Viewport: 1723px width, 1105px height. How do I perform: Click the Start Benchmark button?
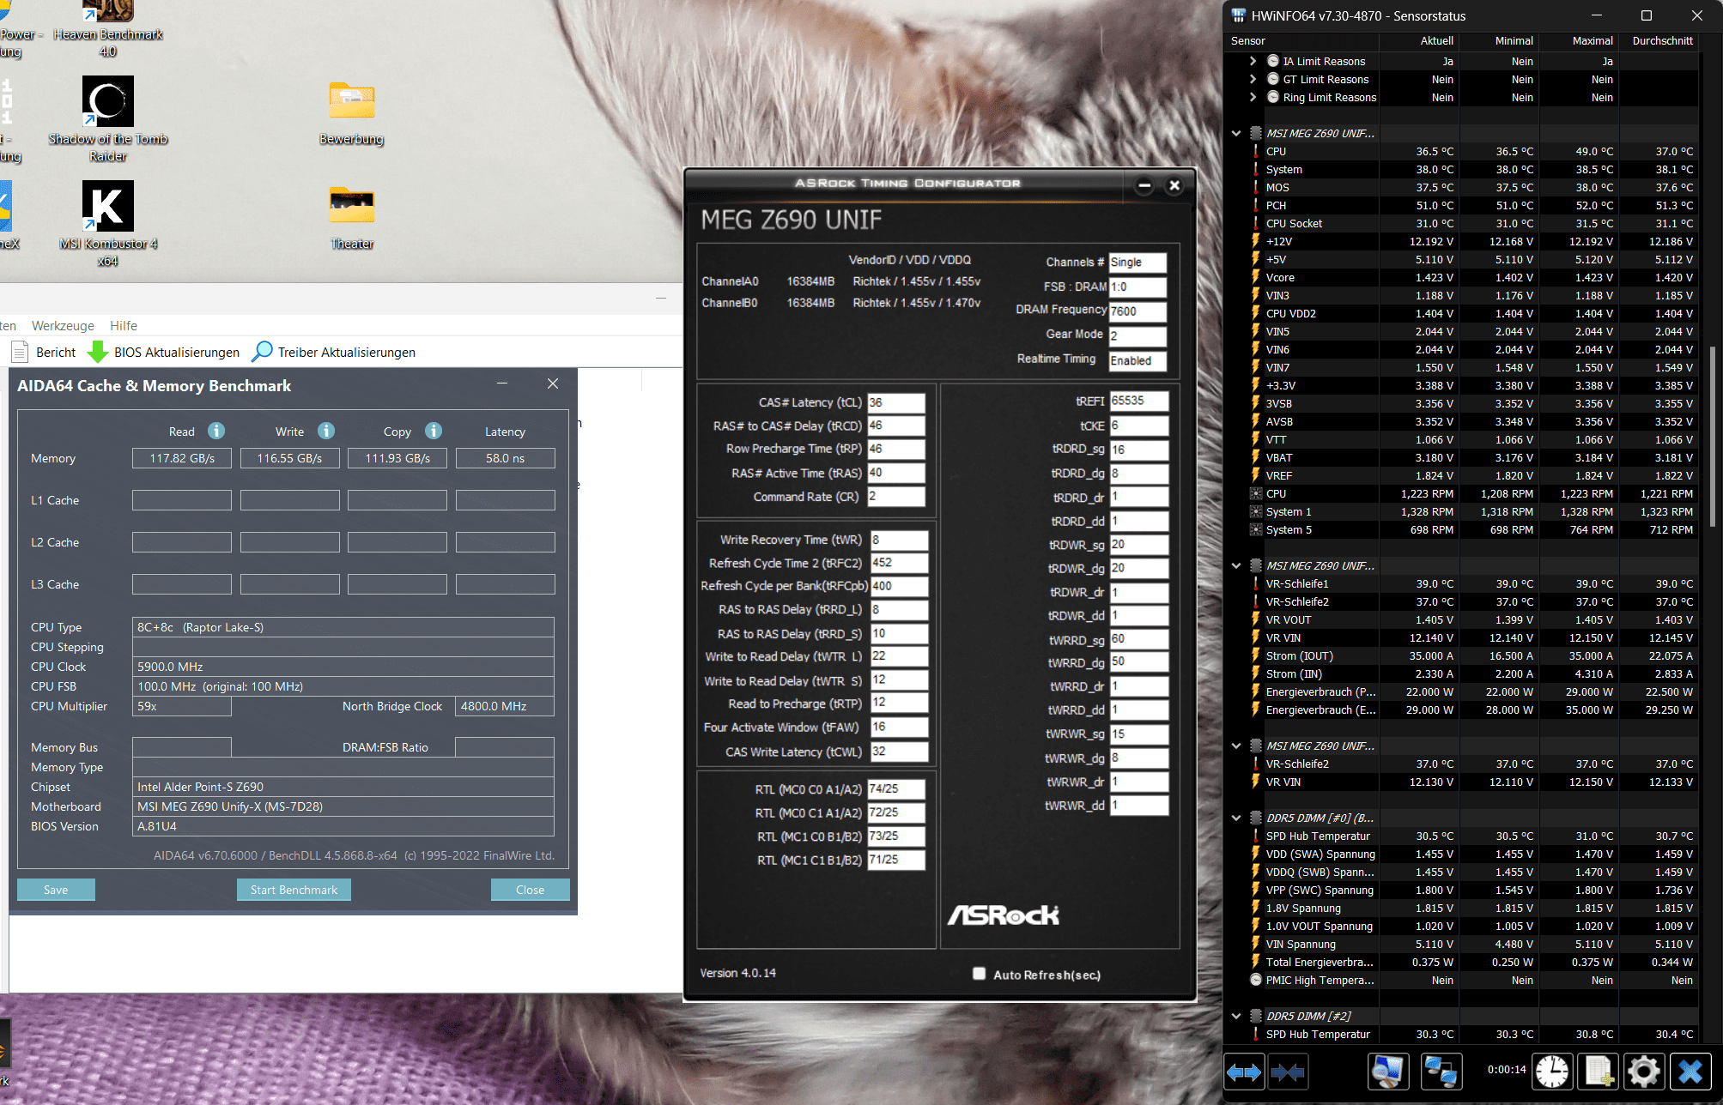[x=294, y=890]
